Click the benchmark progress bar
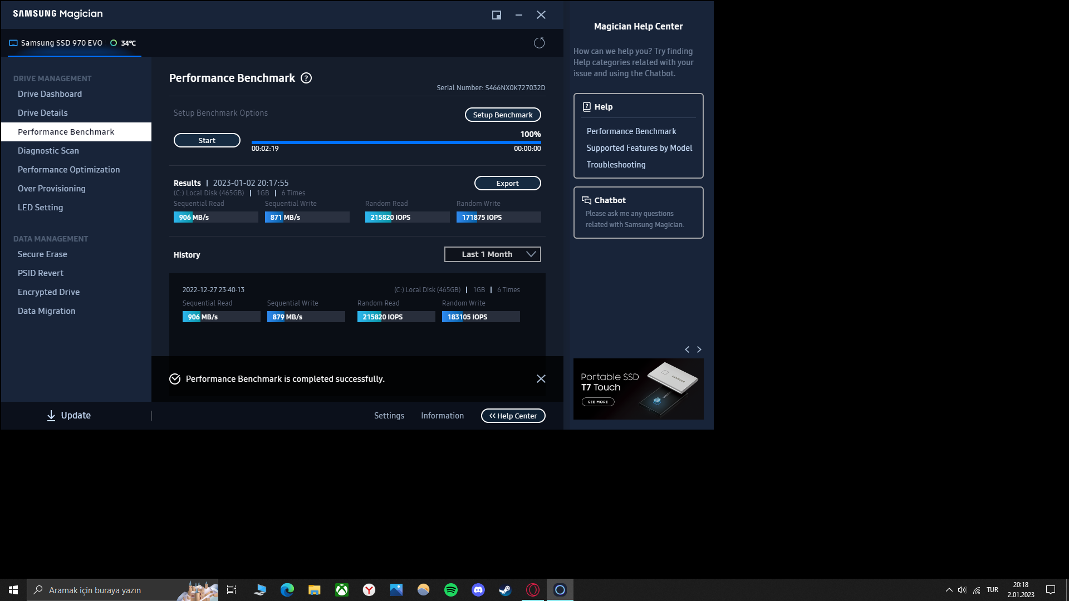This screenshot has width=1069, height=601. coord(396,142)
